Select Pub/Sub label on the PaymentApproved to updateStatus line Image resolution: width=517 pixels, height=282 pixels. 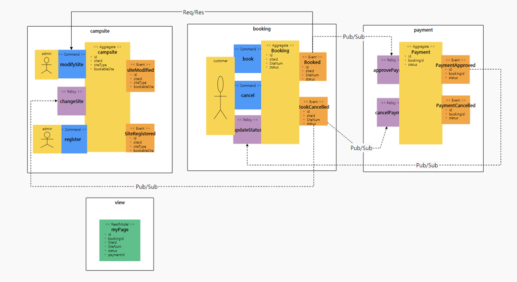coord(427,165)
